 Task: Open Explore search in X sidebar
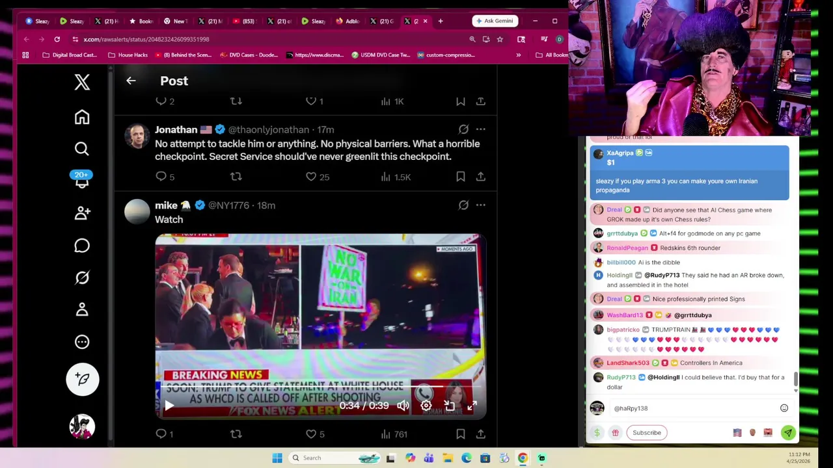click(x=82, y=149)
